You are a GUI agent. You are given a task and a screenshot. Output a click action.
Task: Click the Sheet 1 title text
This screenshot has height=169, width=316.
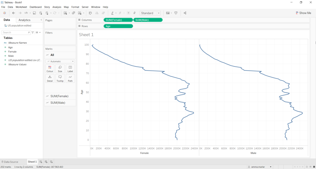86,34
